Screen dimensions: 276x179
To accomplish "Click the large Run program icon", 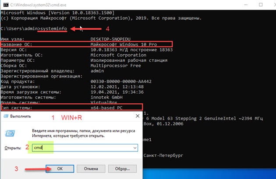I will 10,133.
